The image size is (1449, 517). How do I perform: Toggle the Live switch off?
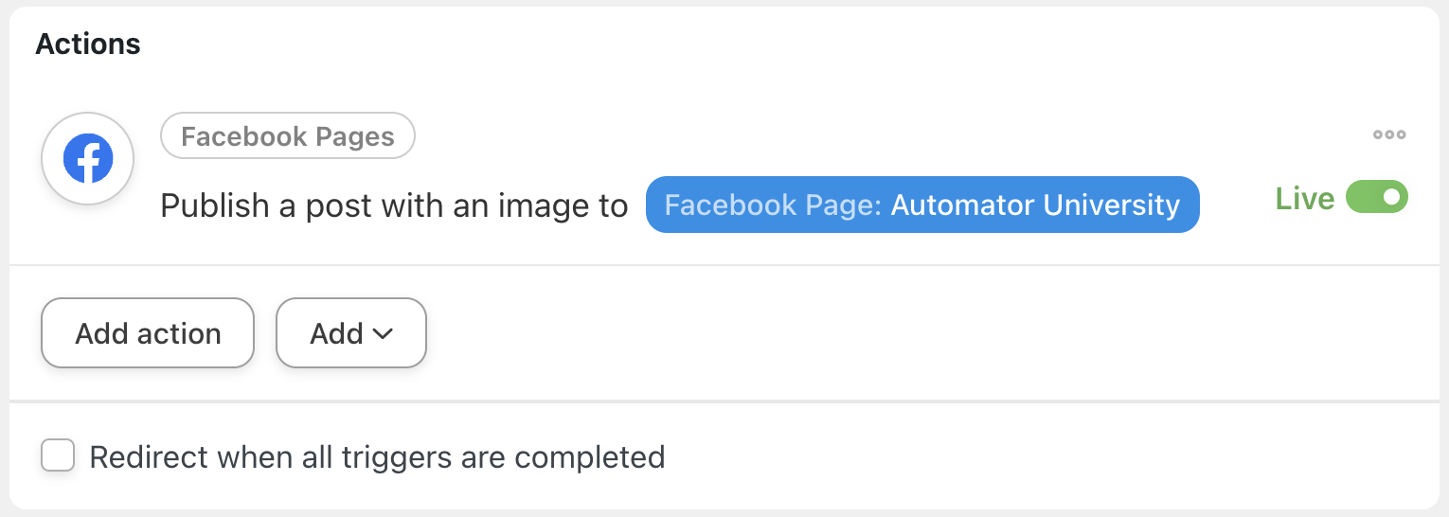pos(1377,198)
